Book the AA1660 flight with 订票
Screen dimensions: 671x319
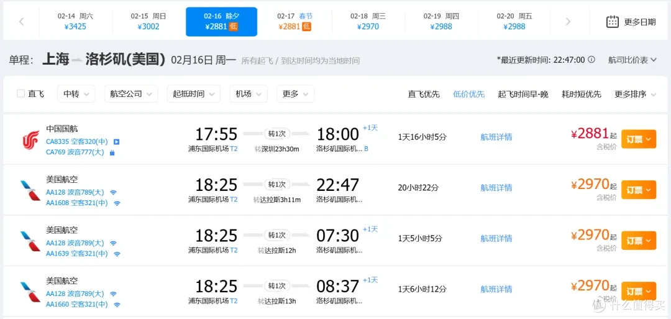(x=639, y=291)
